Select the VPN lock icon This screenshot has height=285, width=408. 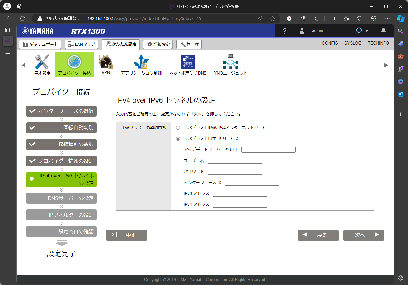click(x=106, y=62)
